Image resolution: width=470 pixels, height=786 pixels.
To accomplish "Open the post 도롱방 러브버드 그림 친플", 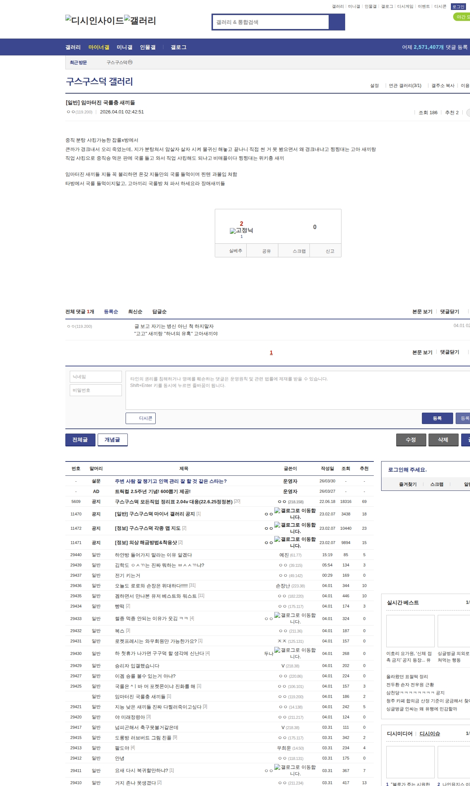I will (x=143, y=738).
